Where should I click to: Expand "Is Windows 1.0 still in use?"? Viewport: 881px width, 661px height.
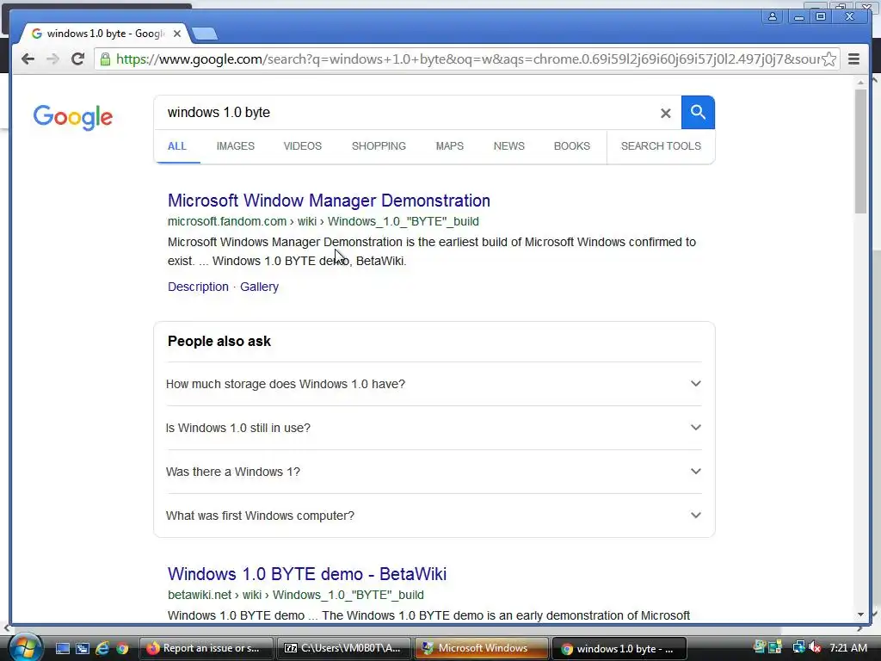(x=434, y=428)
